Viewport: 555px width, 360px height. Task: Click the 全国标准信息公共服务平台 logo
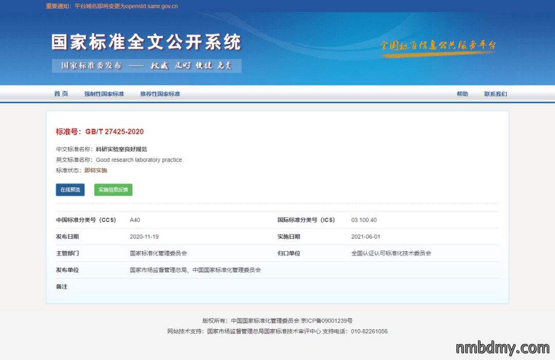(438, 48)
